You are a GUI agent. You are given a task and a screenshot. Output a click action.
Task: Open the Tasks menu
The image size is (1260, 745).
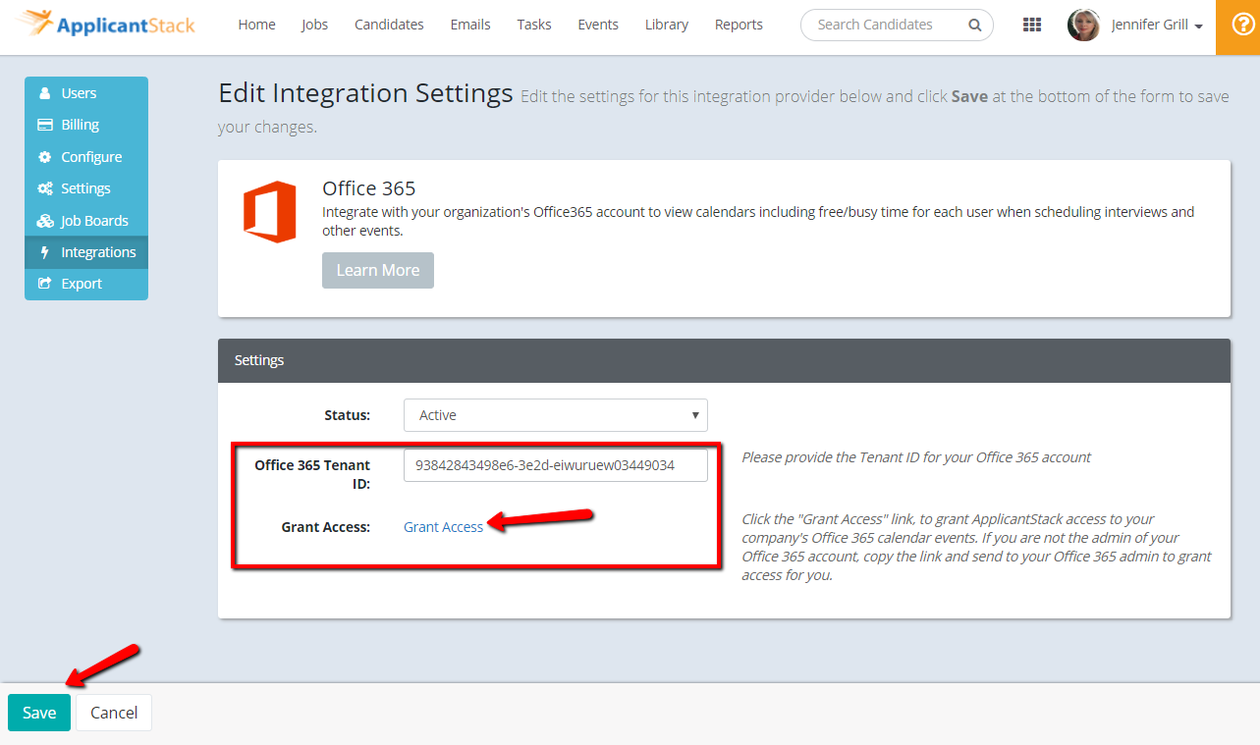534,25
